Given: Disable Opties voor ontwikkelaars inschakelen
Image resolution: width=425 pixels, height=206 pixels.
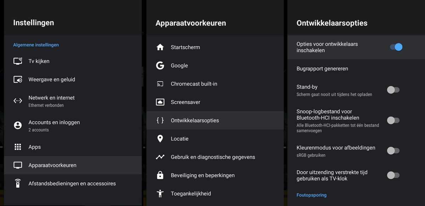Looking at the screenshot, I should [396, 47].
